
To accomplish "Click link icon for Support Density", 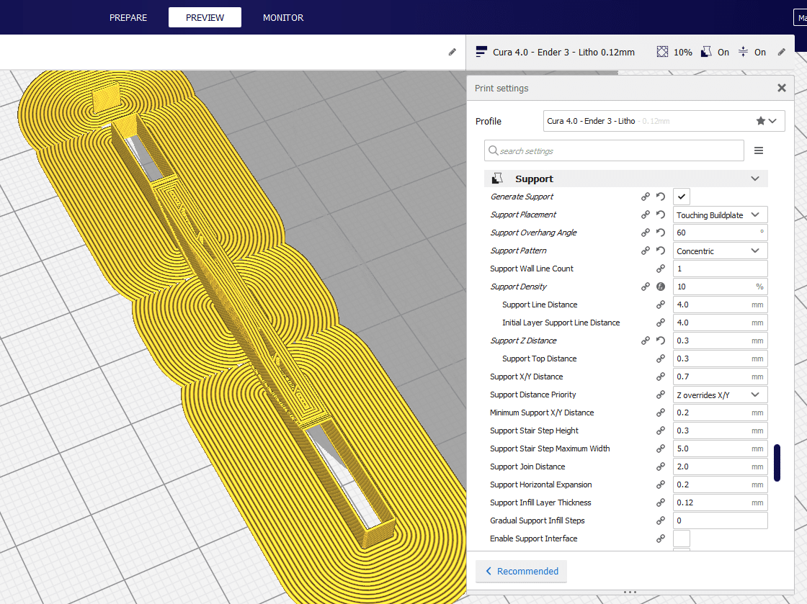I will pyautogui.click(x=646, y=287).
